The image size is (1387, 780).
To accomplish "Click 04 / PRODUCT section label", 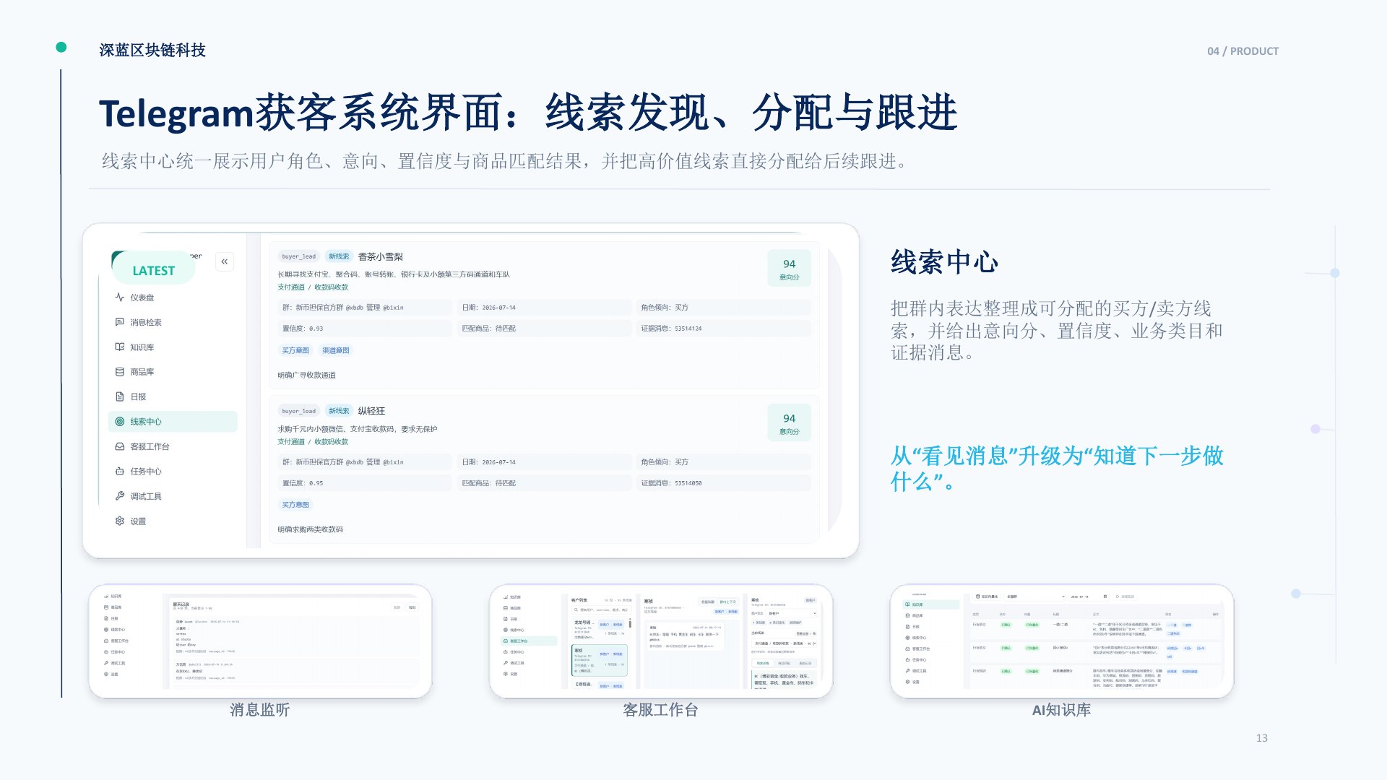I will (x=1243, y=51).
